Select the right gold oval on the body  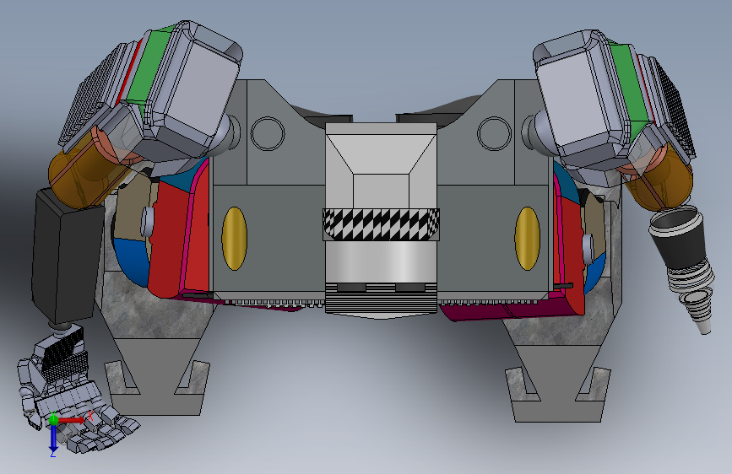pos(527,239)
